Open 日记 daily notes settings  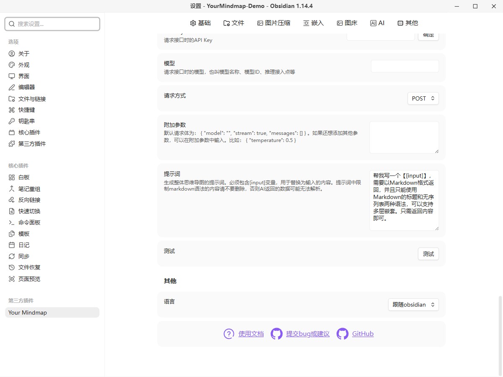(52, 245)
